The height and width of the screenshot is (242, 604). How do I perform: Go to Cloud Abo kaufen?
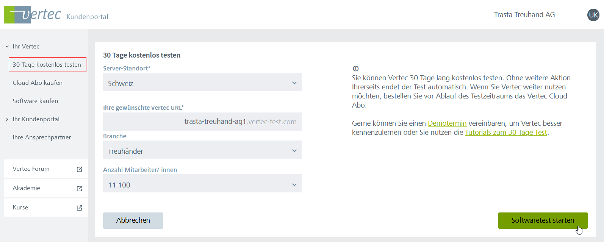(x=38, y=83)
